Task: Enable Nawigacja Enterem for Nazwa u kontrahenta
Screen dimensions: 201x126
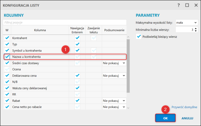Action: [77, 57]
